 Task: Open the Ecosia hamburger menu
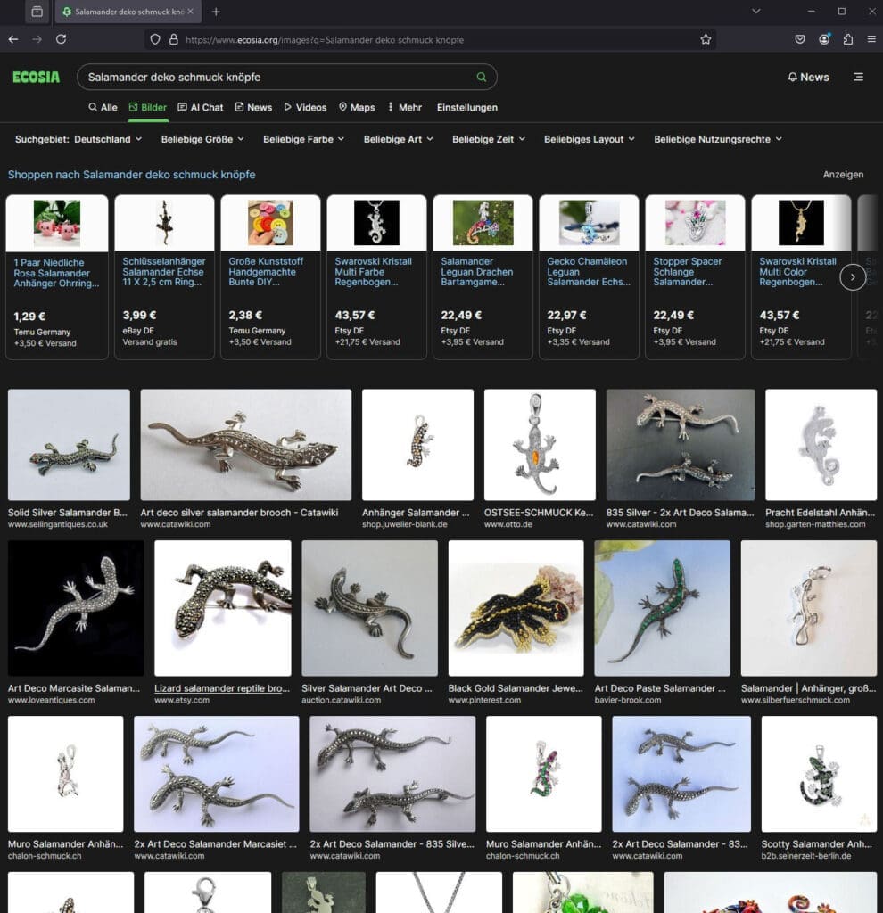[858, 77]
